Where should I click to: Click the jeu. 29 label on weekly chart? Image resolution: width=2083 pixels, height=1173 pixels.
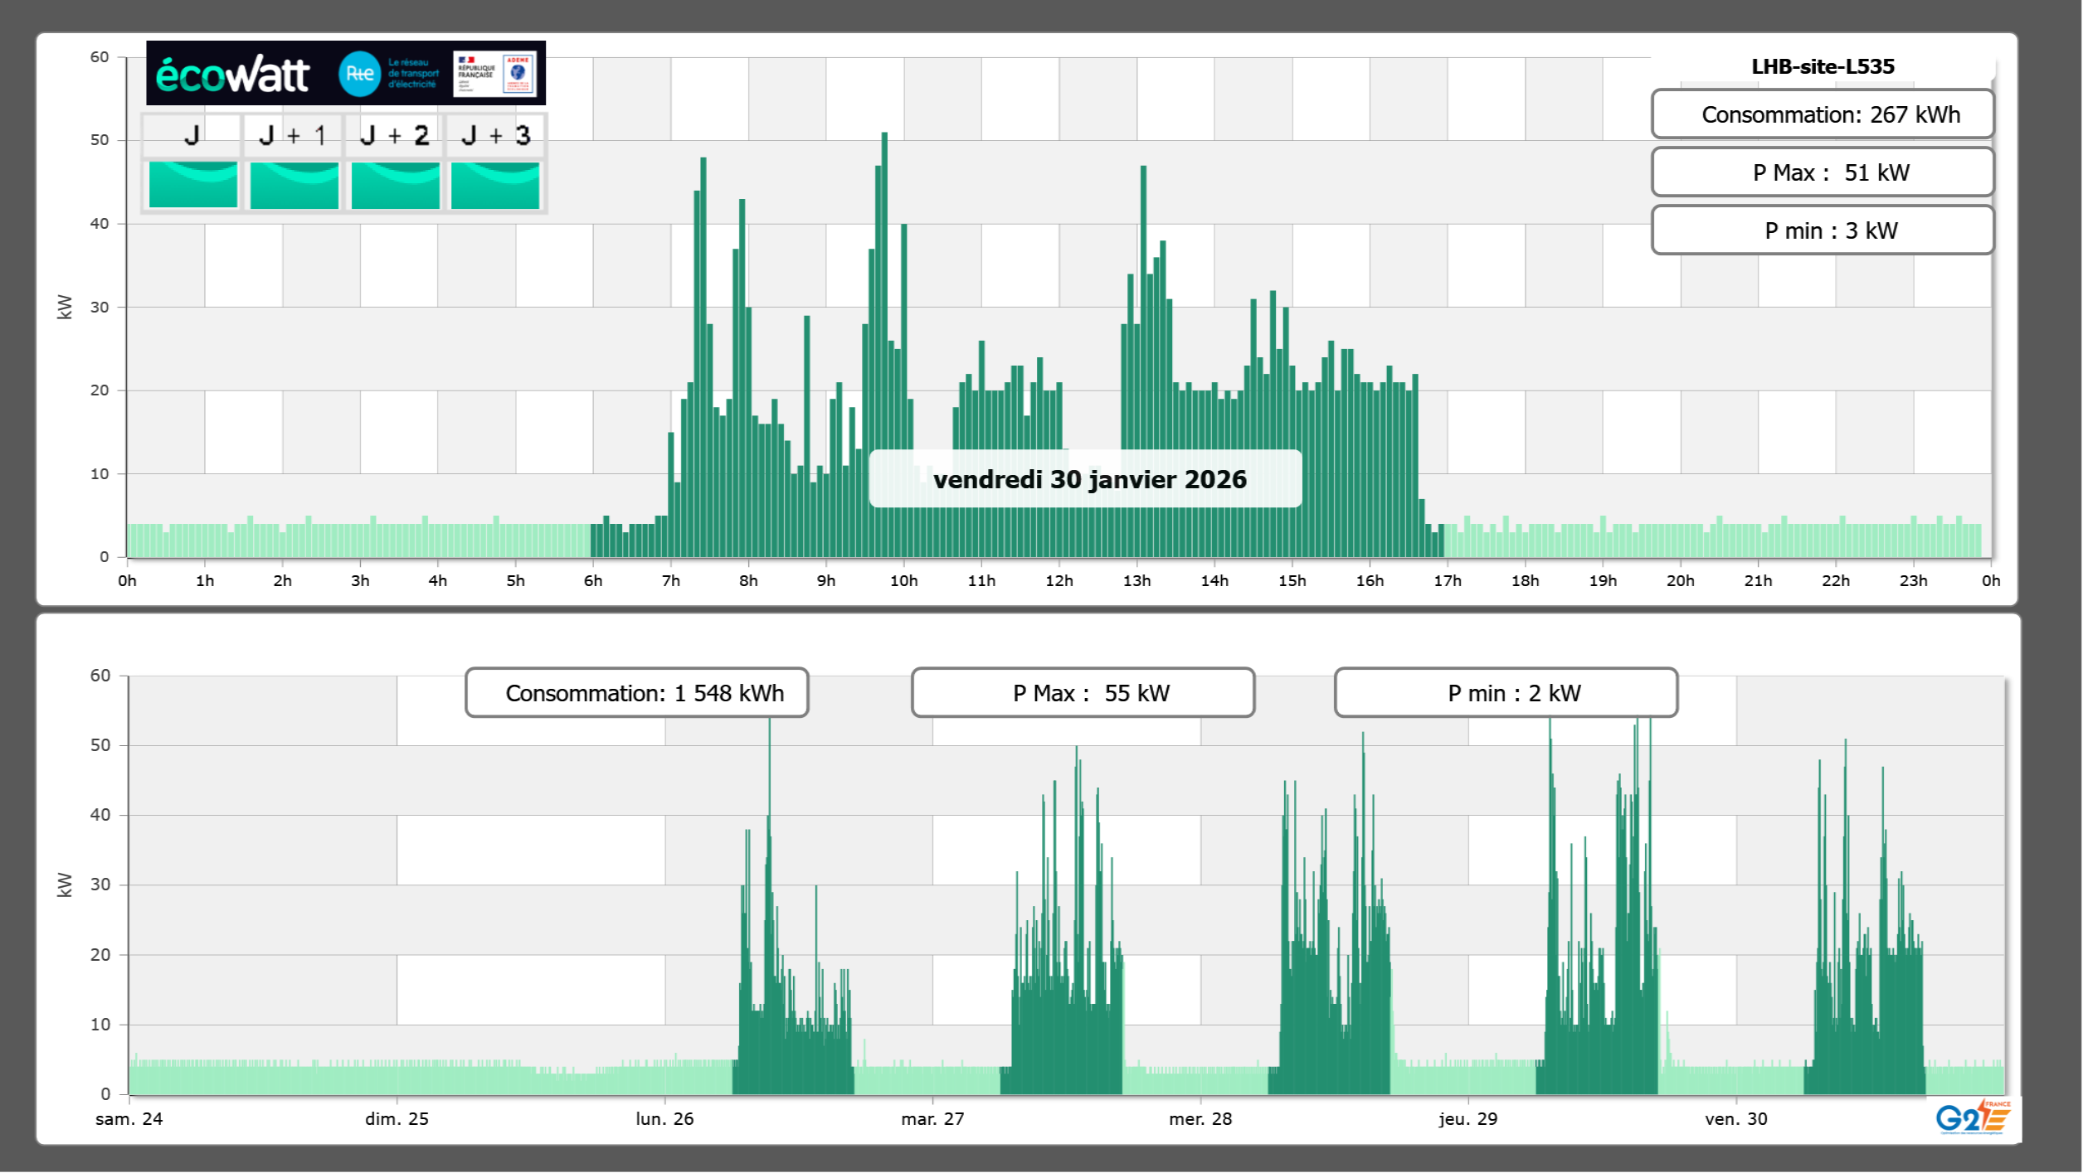[1467, 1119]
